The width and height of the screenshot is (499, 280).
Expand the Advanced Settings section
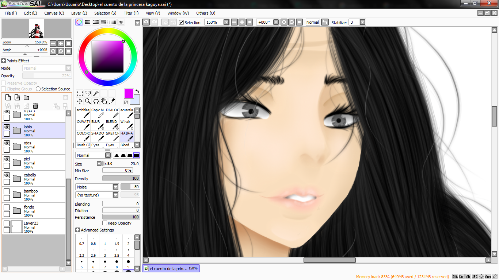click(x=77, y=230)
